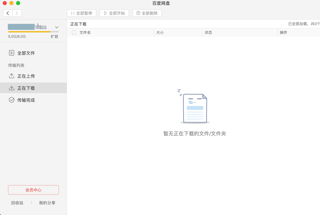Click the blurred account name

[21, 27]
